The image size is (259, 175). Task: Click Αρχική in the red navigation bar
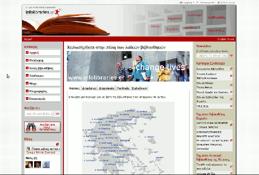[x=28, y=39]
